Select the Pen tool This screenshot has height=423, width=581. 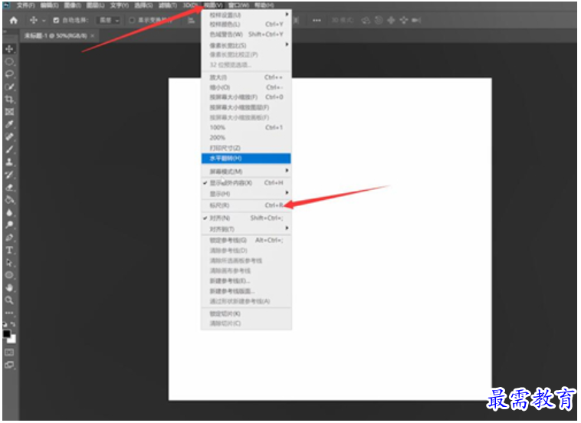(x=9, y=238)
